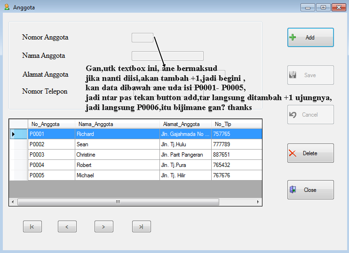Click the row selector for Richard

coord(18,134)
